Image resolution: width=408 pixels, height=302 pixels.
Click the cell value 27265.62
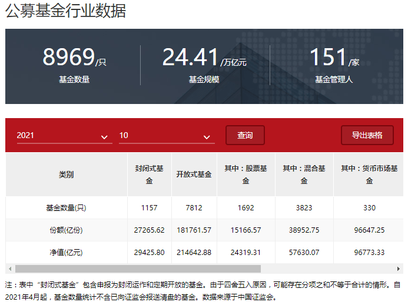(150, 230)
